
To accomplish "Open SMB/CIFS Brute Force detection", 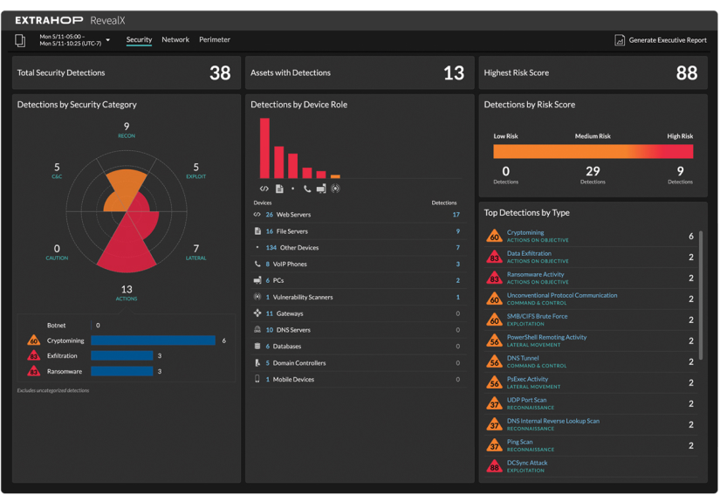I will pos(538,316).
